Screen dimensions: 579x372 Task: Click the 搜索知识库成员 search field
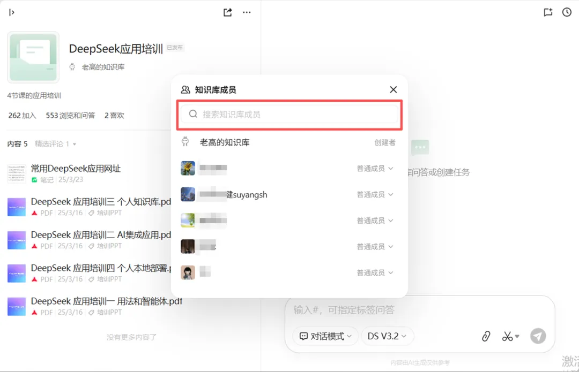click(x=289, y=115)
